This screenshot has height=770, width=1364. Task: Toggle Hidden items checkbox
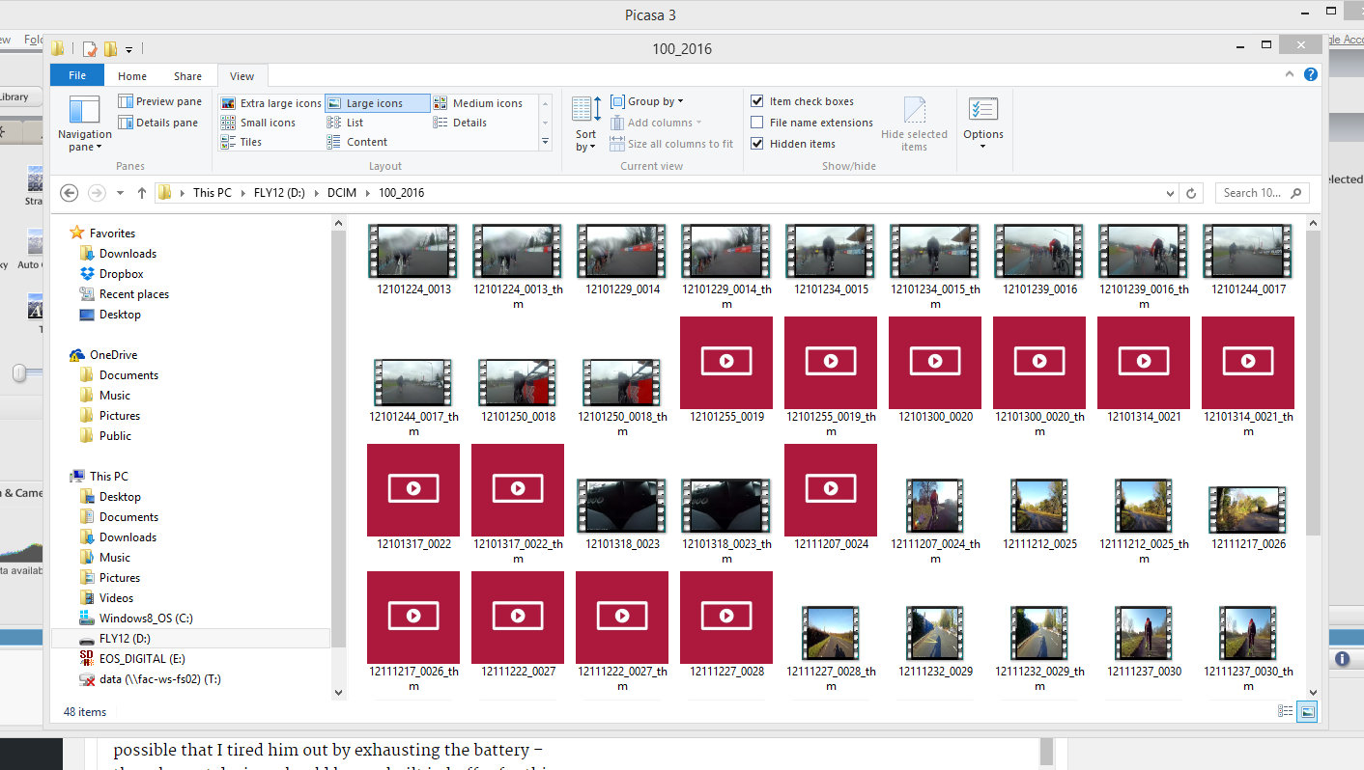[x=757, y=144]
